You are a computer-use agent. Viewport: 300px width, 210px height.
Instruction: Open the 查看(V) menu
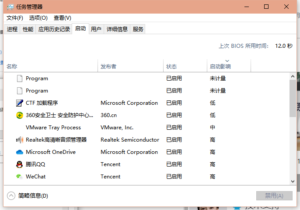(x=62, y=18)
